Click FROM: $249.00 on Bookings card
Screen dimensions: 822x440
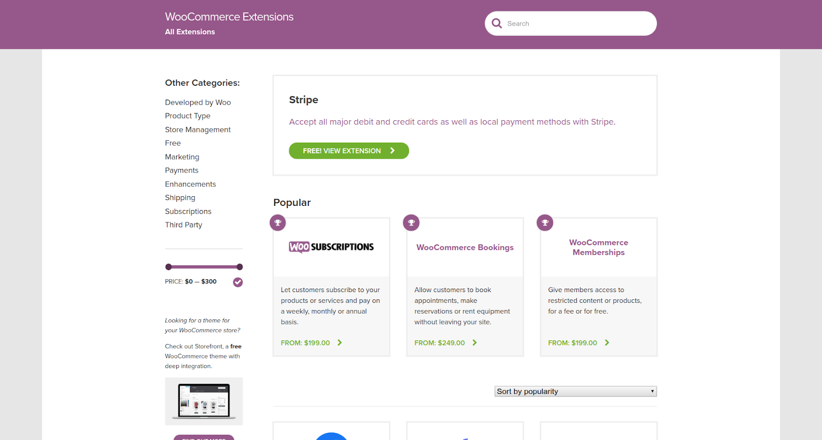[x=439, y=343]
